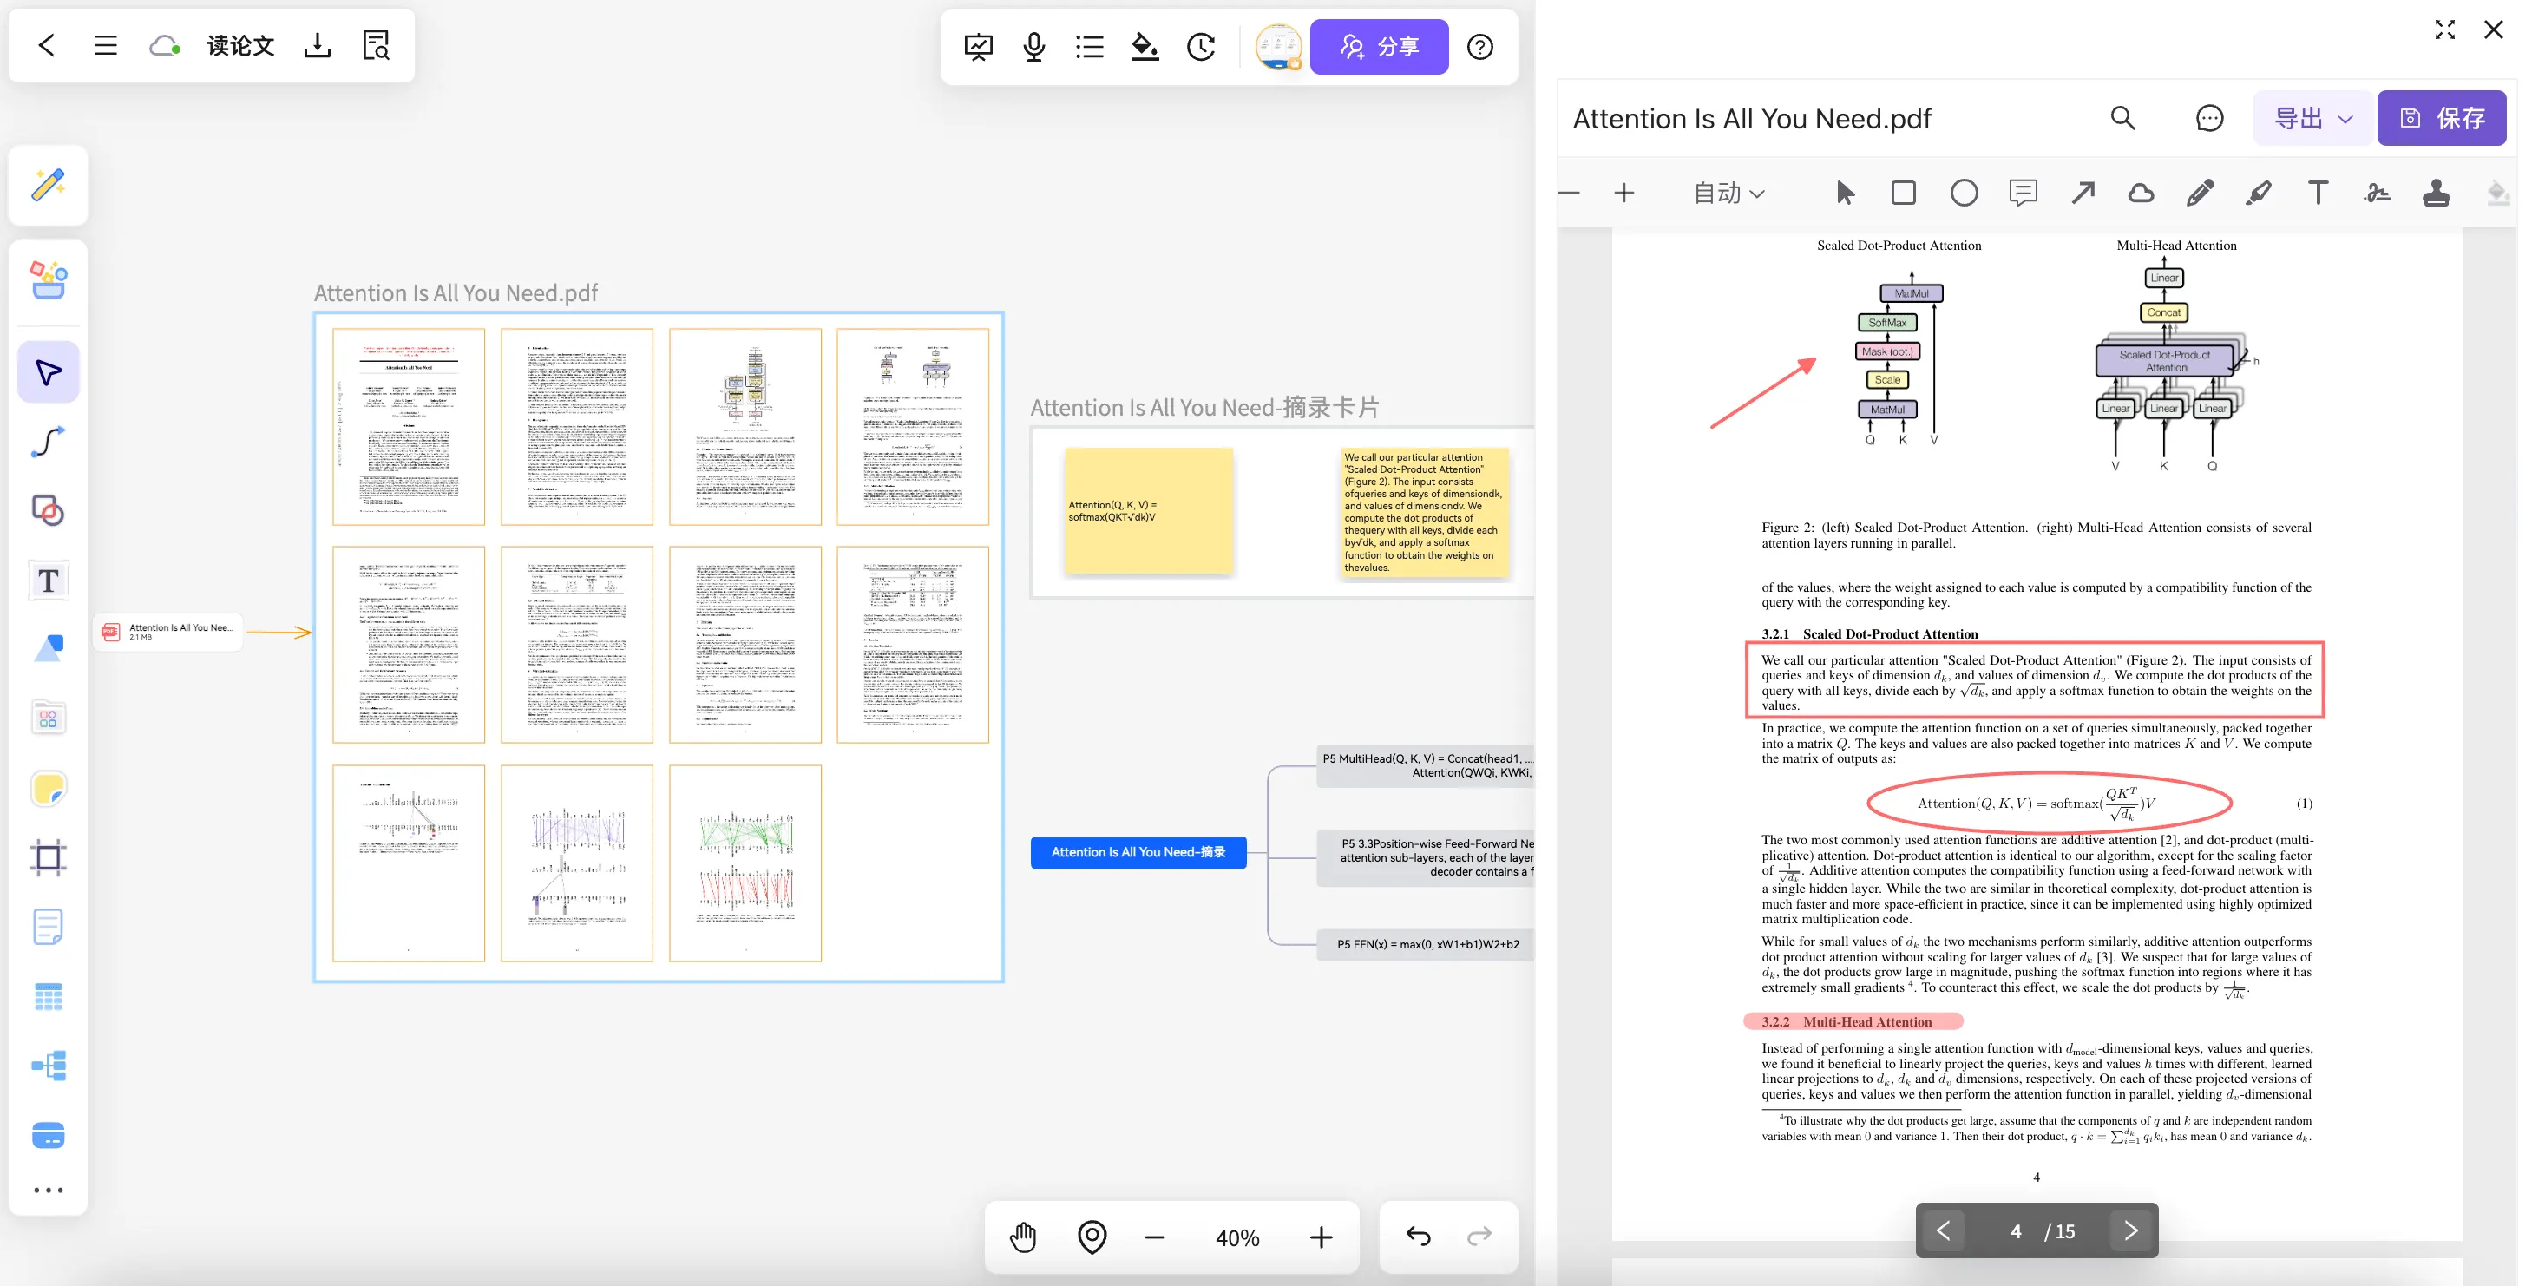Select the table insertion tool

click(x=49, y=997)
